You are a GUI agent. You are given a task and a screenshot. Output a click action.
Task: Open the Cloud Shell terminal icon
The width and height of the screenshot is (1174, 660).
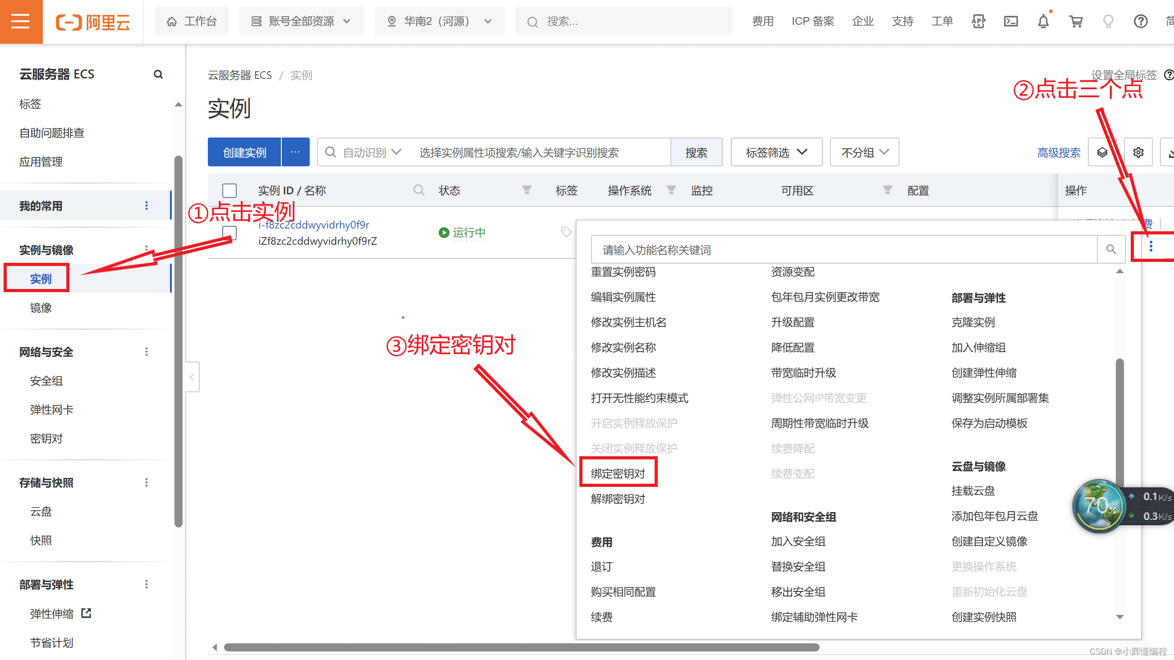[x=1010, y=22]
